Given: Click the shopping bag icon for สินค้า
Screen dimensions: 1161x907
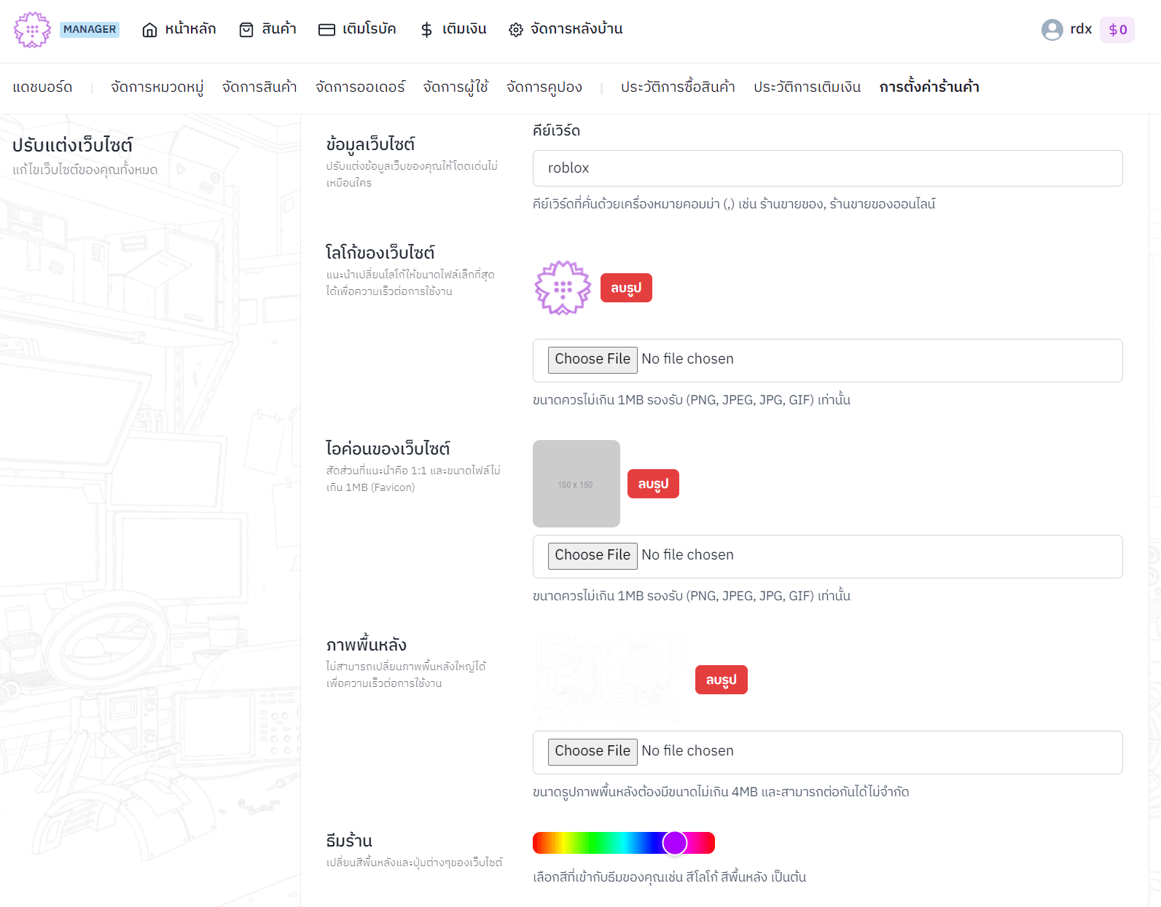Looking at the screenshot, I should 246,30.
